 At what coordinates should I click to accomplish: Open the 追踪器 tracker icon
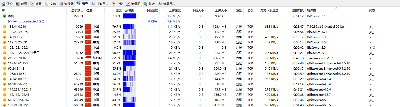click(x=61, y=4)
